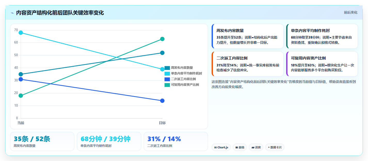Click the main title 内容资产结构化前后团队关键效率变化
Image resolution: width=368 pixels, height=161 pixels.
(x=60, y=13)
